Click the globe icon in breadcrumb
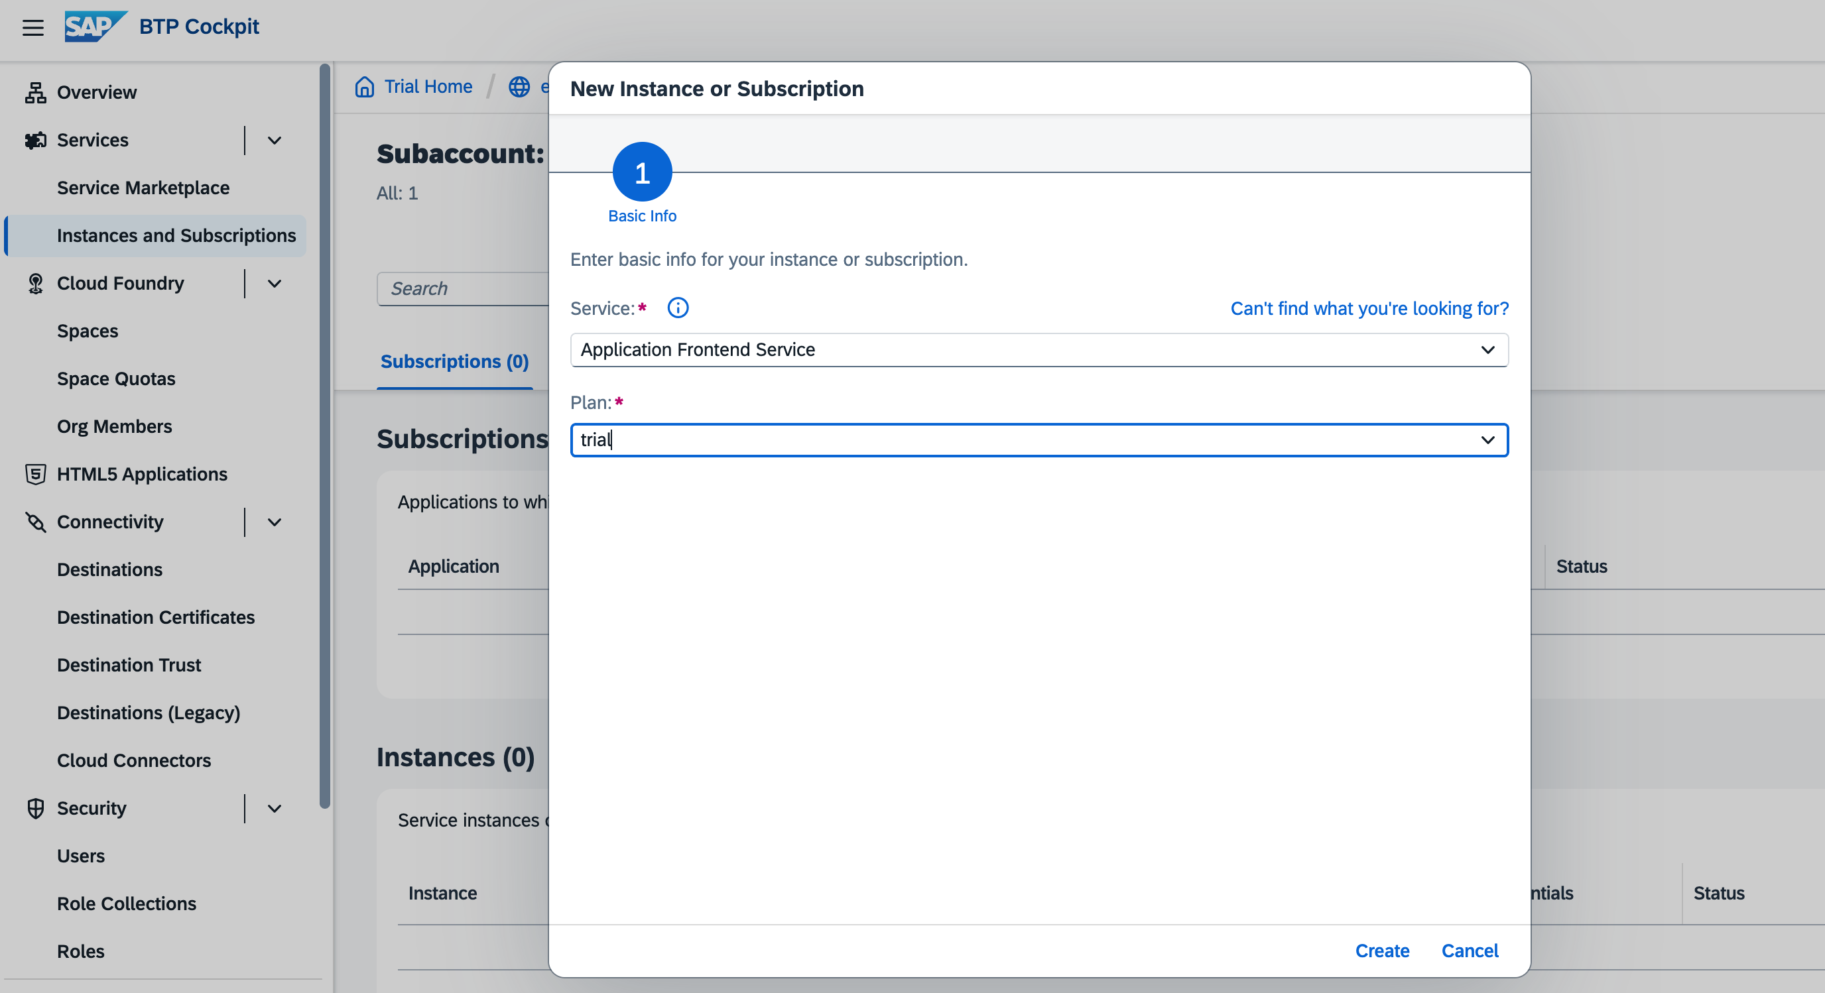Image resolution: width=1825 pixels, height=993 pixels. pyautogui.click(x=519, y=86)
